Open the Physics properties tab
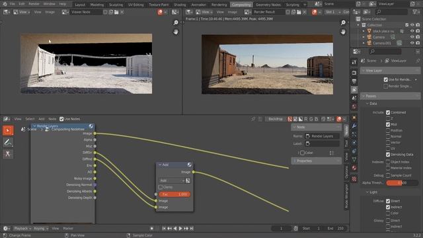Viewport: 423px width, 238px height. (354, 143)
